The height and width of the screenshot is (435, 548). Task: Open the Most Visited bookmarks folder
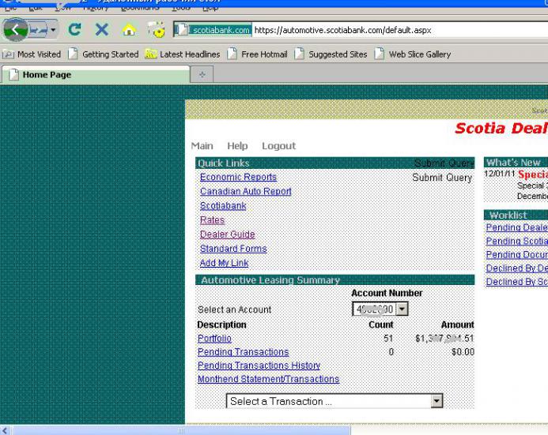pyautogui.click(x=32, y=54)
